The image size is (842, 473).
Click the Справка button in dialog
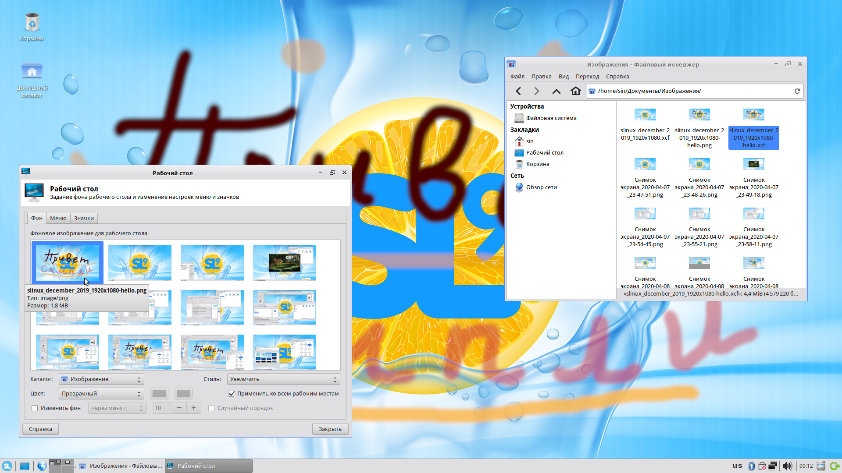[x=40, y=429]
